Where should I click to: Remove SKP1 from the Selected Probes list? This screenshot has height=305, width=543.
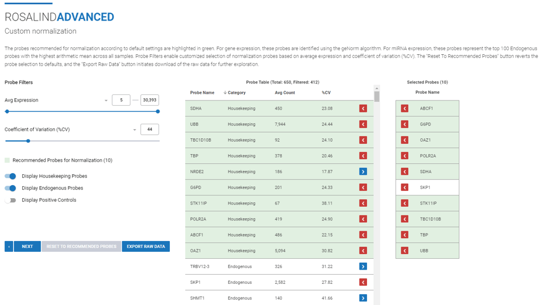pyautogui.click(x=405, y=187)
